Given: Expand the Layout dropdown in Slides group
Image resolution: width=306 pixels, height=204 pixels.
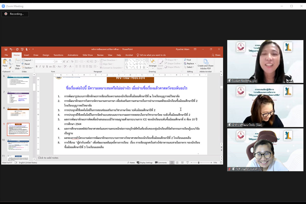Looking at the screenshot, I should tap(27, 60).
